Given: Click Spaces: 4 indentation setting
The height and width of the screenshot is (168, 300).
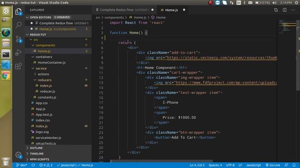Looking at the screenshot, I should click(x=215, y=165).
